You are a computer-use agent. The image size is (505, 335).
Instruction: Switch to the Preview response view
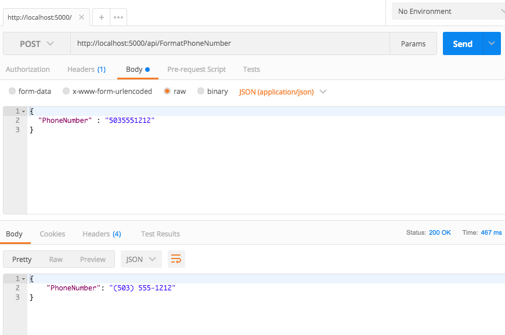tap(93, 259)
